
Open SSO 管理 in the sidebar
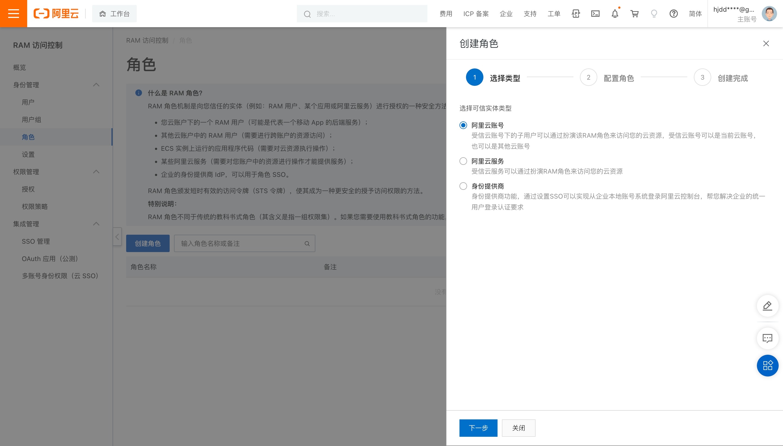(x=36, y=241)
